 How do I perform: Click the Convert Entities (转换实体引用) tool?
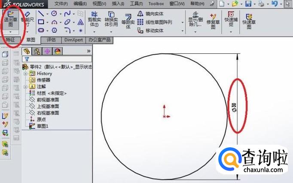[x=111, y=20]
